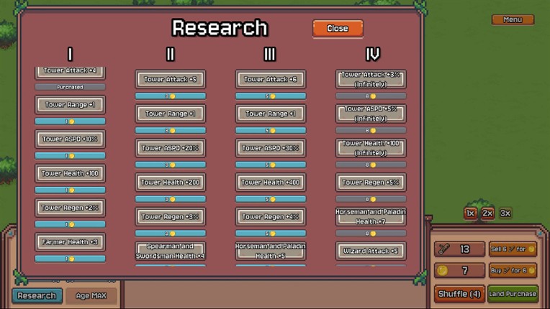Buy wood for 6 coins
This screenshot has height=309, width=550.
point(513,270)
